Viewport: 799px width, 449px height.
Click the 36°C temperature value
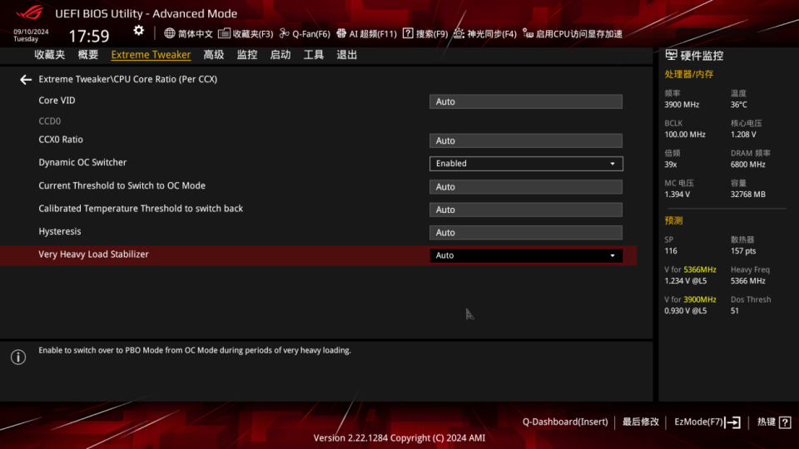[738, 105]
